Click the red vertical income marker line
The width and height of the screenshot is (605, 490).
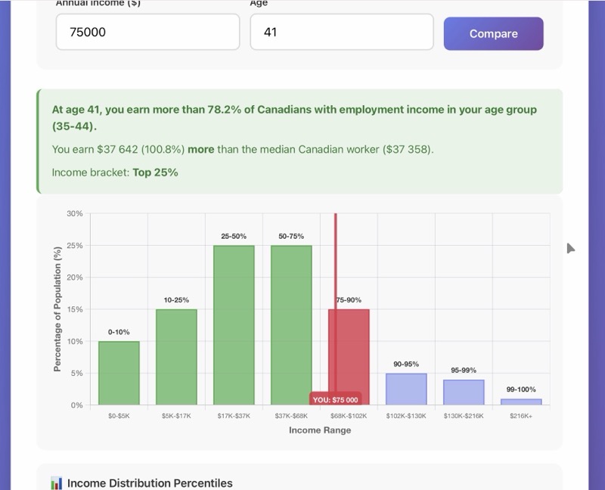(x=335, y=265)
